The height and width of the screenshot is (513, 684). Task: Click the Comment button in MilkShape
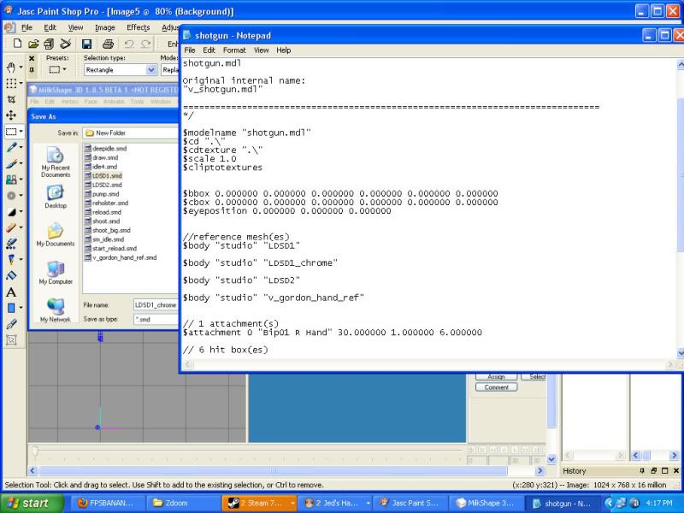pyautogui.click(x=496, y=387)
